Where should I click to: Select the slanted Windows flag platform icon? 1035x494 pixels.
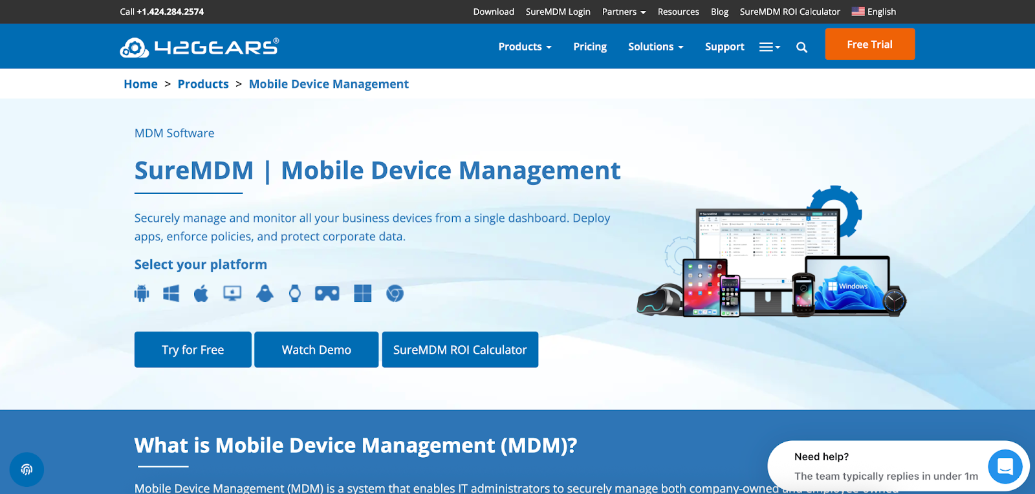point(171,294)
